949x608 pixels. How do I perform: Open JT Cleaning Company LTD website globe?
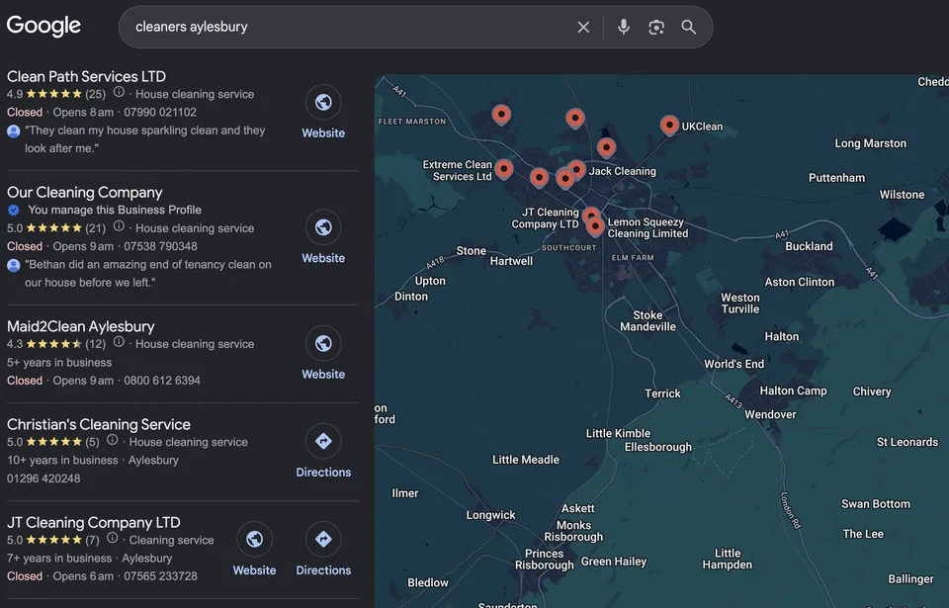pyautogui.click(x=254, y=540)
